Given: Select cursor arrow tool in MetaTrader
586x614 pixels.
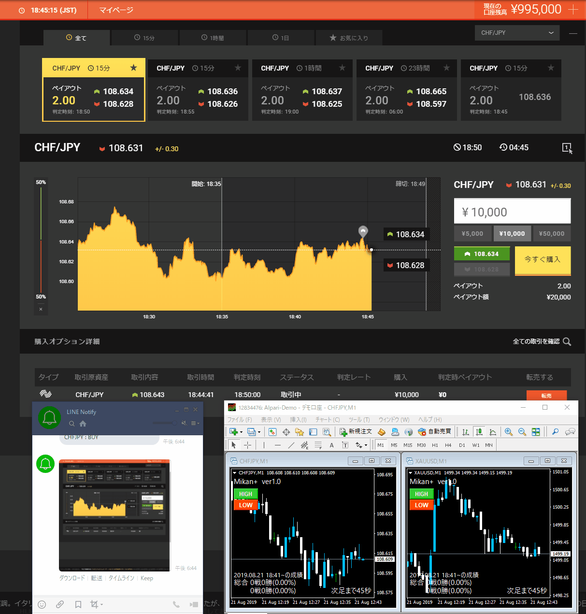Looking at the screenshot, I should 234,445.
